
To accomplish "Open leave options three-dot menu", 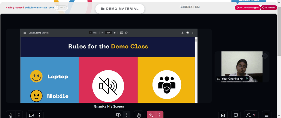I will [160, 115].
